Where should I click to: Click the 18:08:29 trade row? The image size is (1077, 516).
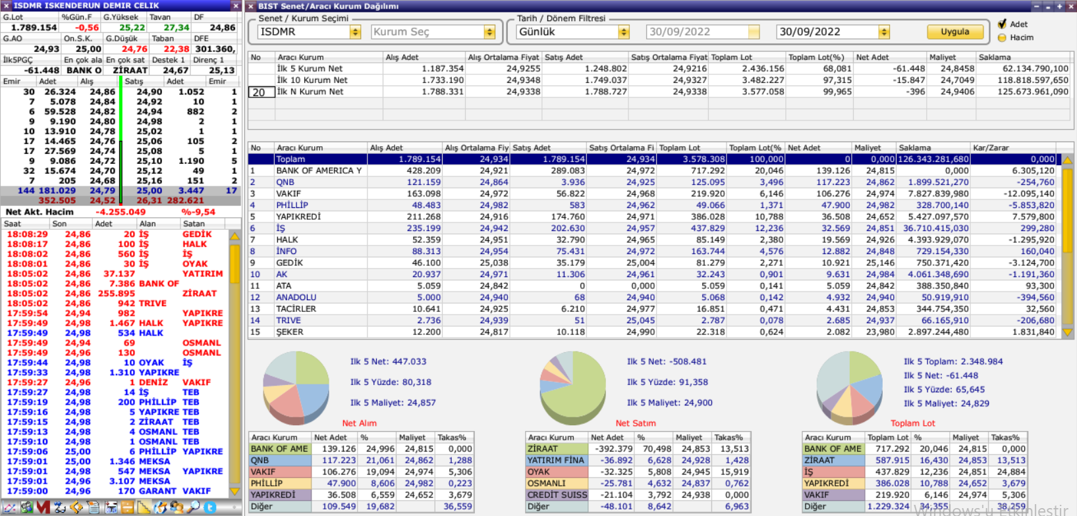115,234
